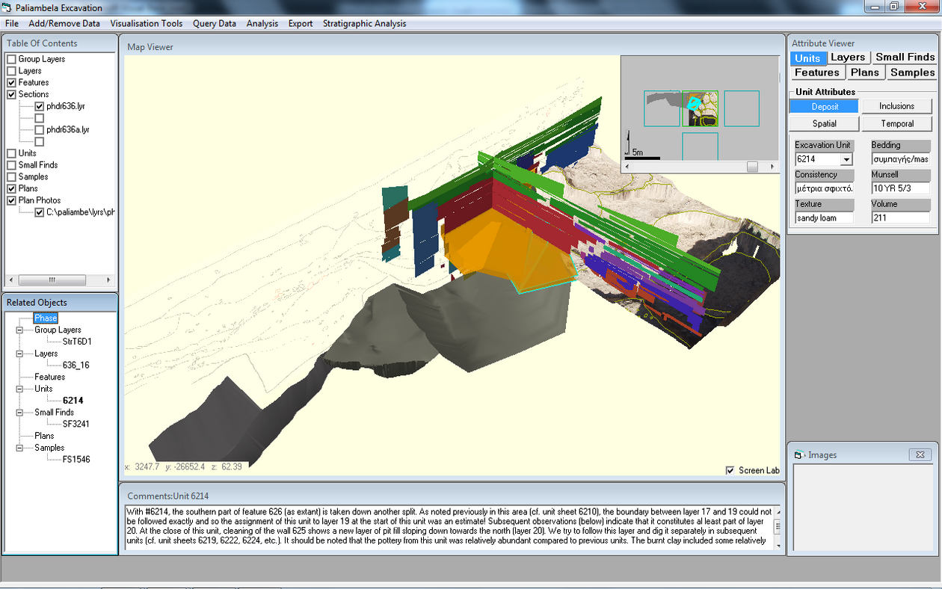Click the Paliambela Excavation title bar icon
Image resolution: width=942 pixels, height=589 pixels.
click(x=7, y=7)
